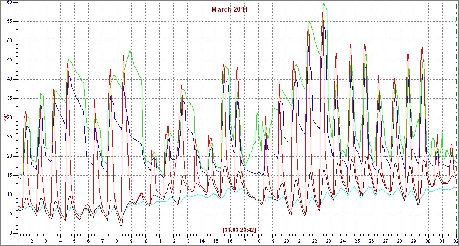Click day 11 on the x-axis
459x246 pixels.
(x=159, y=241)
